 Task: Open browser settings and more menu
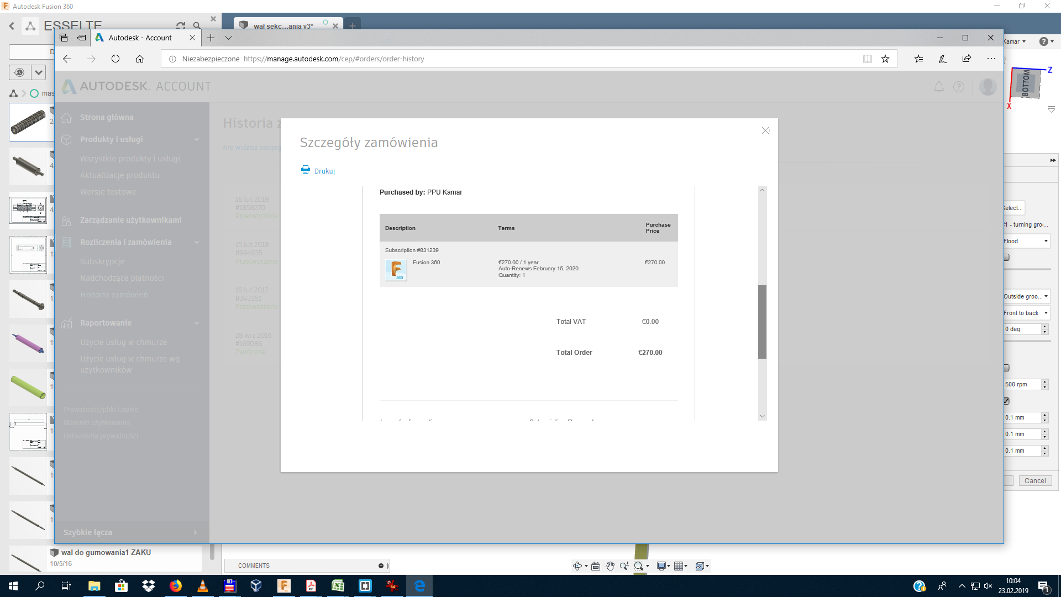click(991, 59)
